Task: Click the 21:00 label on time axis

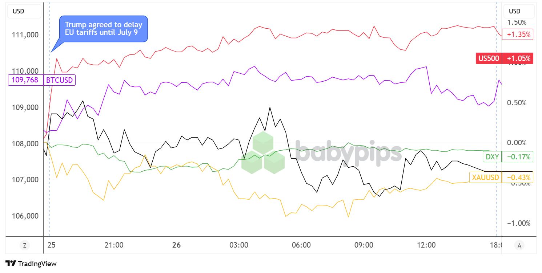Action: tap(114, 245)
